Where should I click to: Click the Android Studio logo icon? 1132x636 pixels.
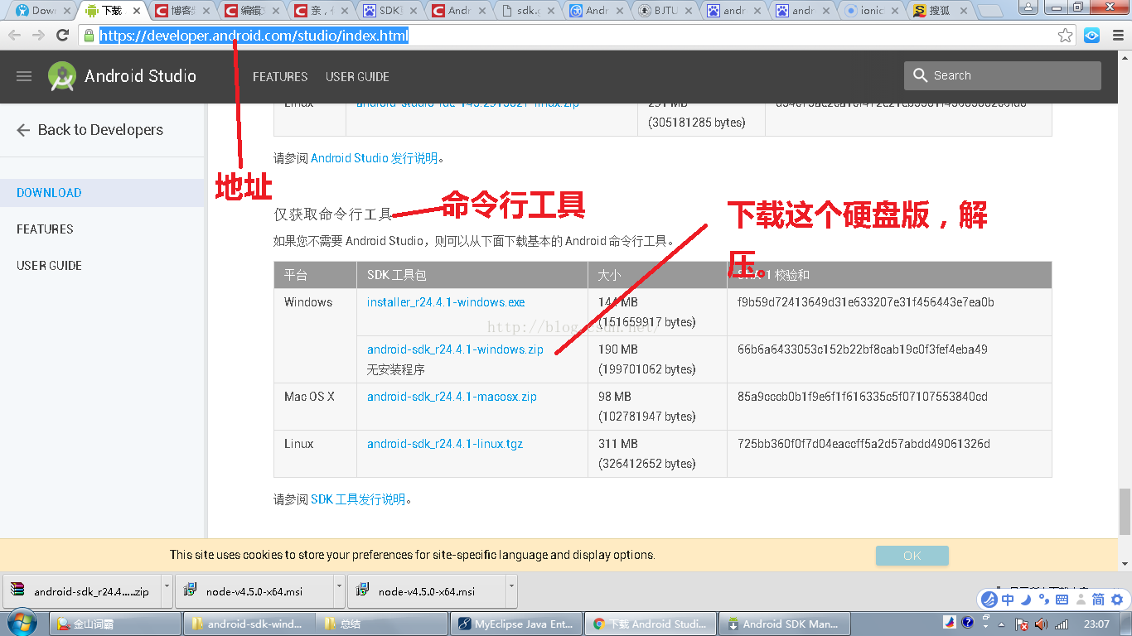[x=61, y=76]
